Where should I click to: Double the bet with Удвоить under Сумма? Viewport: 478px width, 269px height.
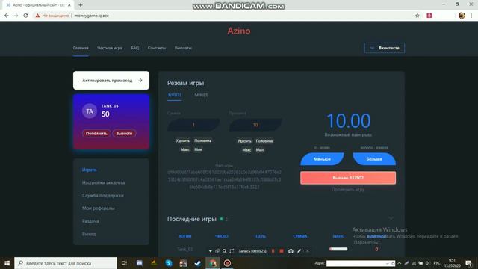[182, 140]
